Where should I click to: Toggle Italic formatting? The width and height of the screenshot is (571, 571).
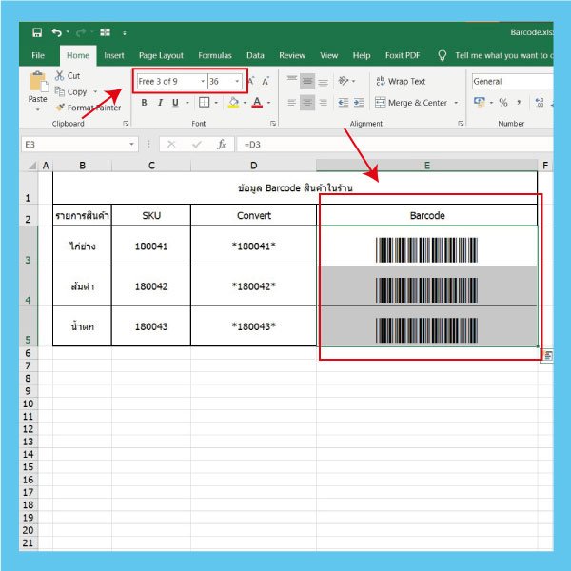point(160,103)
